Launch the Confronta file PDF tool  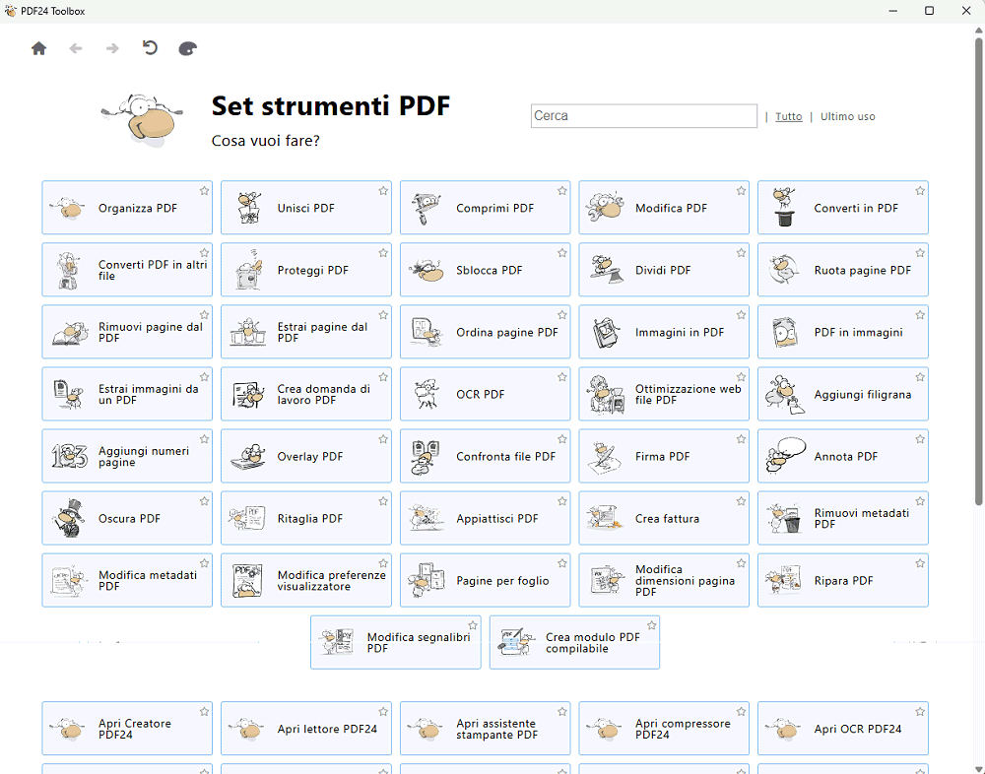(485, 457)
